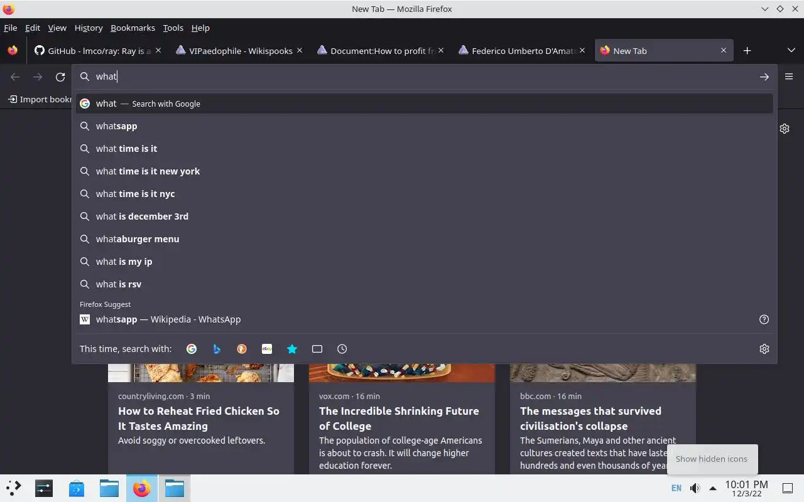
Task: Search with DuckDuckGo one-off engine icon
Action: click(x=242, y=349)
